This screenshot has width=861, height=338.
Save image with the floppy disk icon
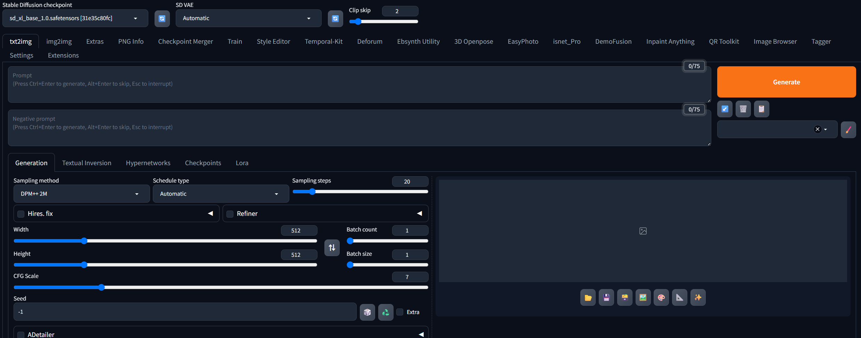pos(606,297)
